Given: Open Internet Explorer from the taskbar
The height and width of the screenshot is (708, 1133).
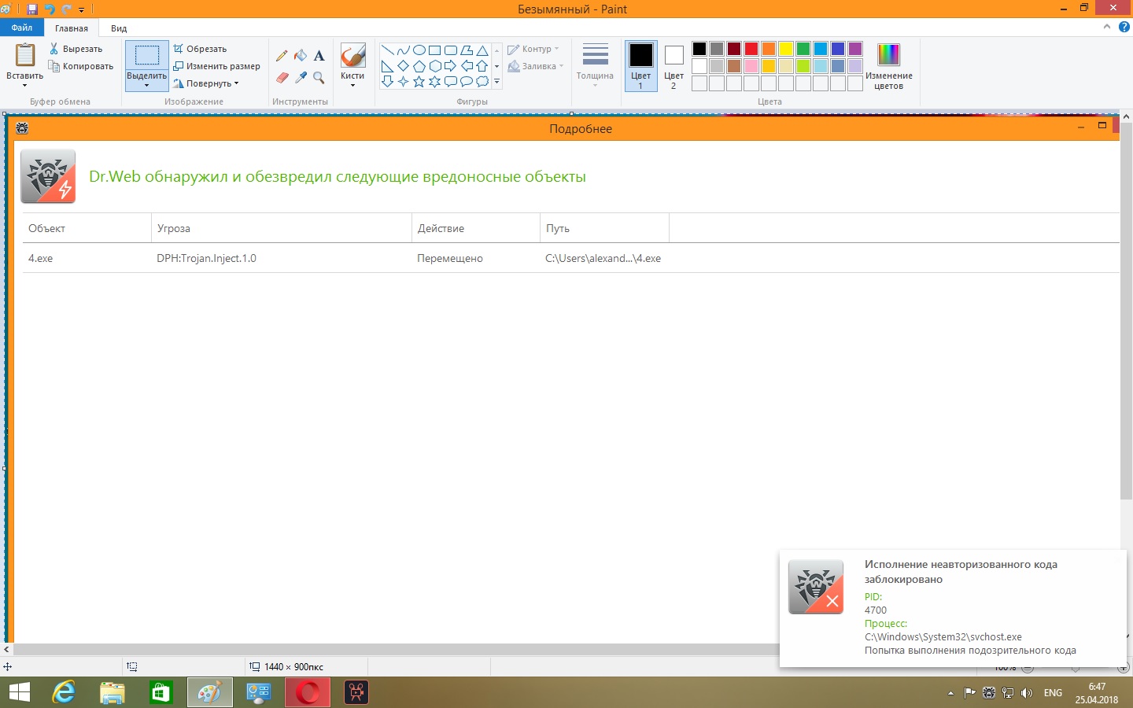Looking at the screenshot, I should tap(64, 692).
